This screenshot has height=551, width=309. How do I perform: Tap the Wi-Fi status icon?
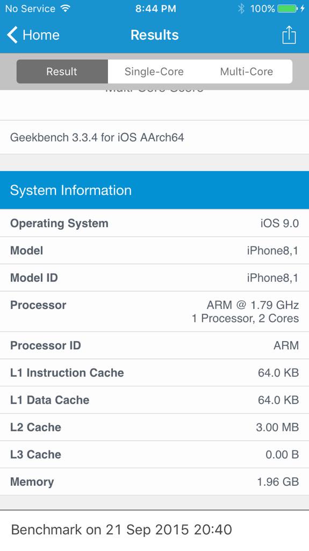[65, 9]
